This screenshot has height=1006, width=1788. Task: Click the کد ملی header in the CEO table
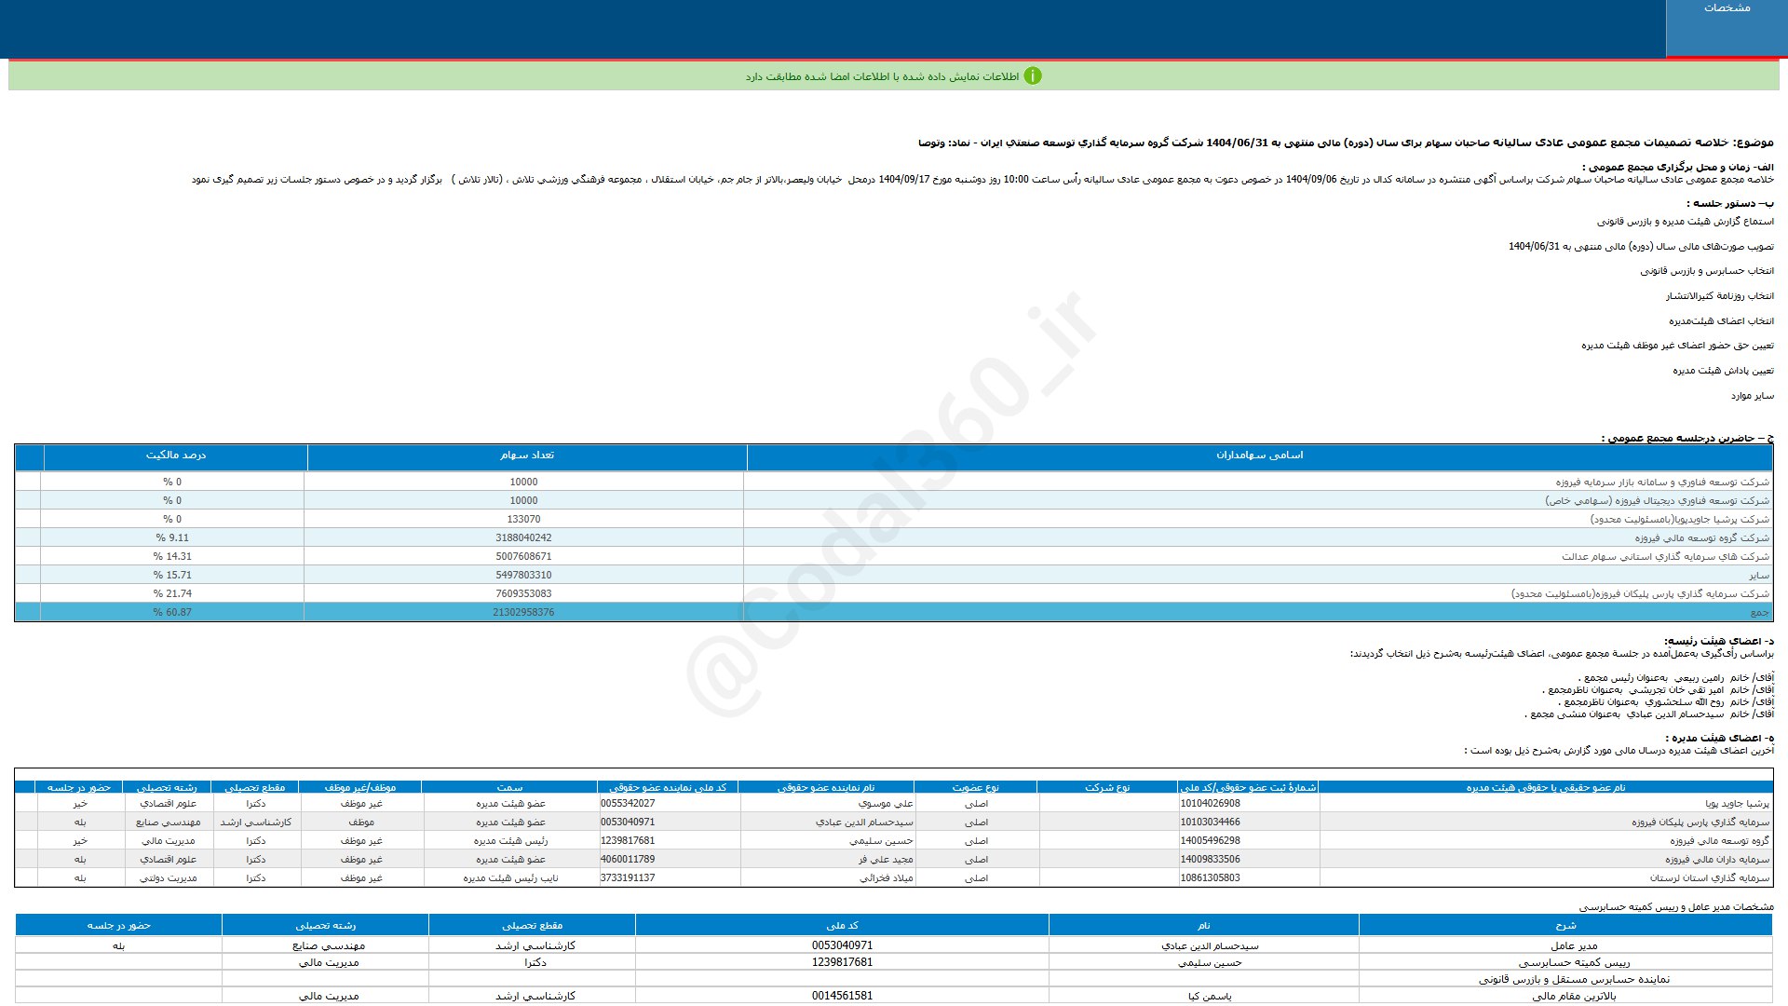pos(842,925)
